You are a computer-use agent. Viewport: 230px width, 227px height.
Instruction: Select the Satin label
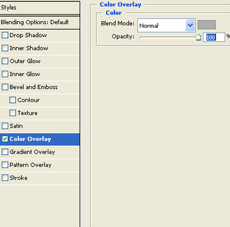(16, 126)
